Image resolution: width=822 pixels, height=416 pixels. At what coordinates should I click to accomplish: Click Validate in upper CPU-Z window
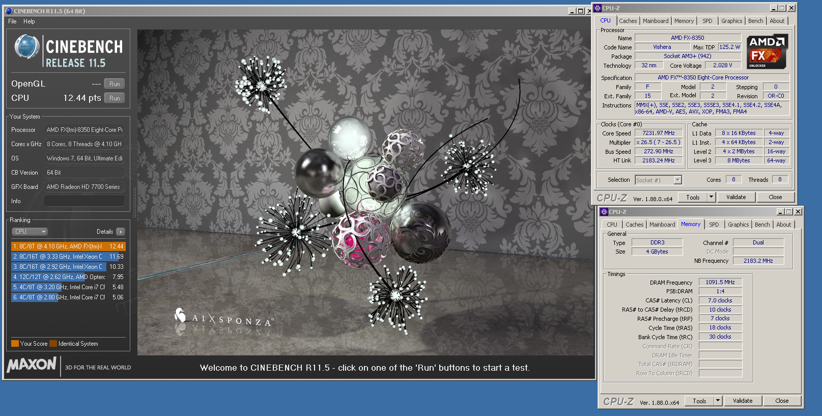tap(736, 197)
